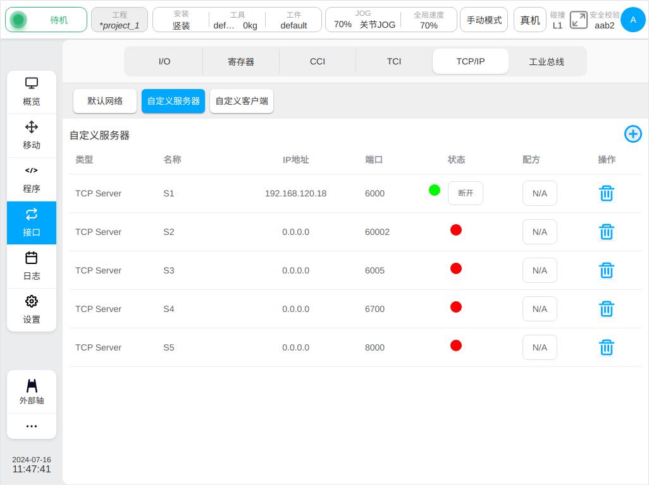
Task: Open the External Axis (外部轴) panel
Action: click(32, 392)
